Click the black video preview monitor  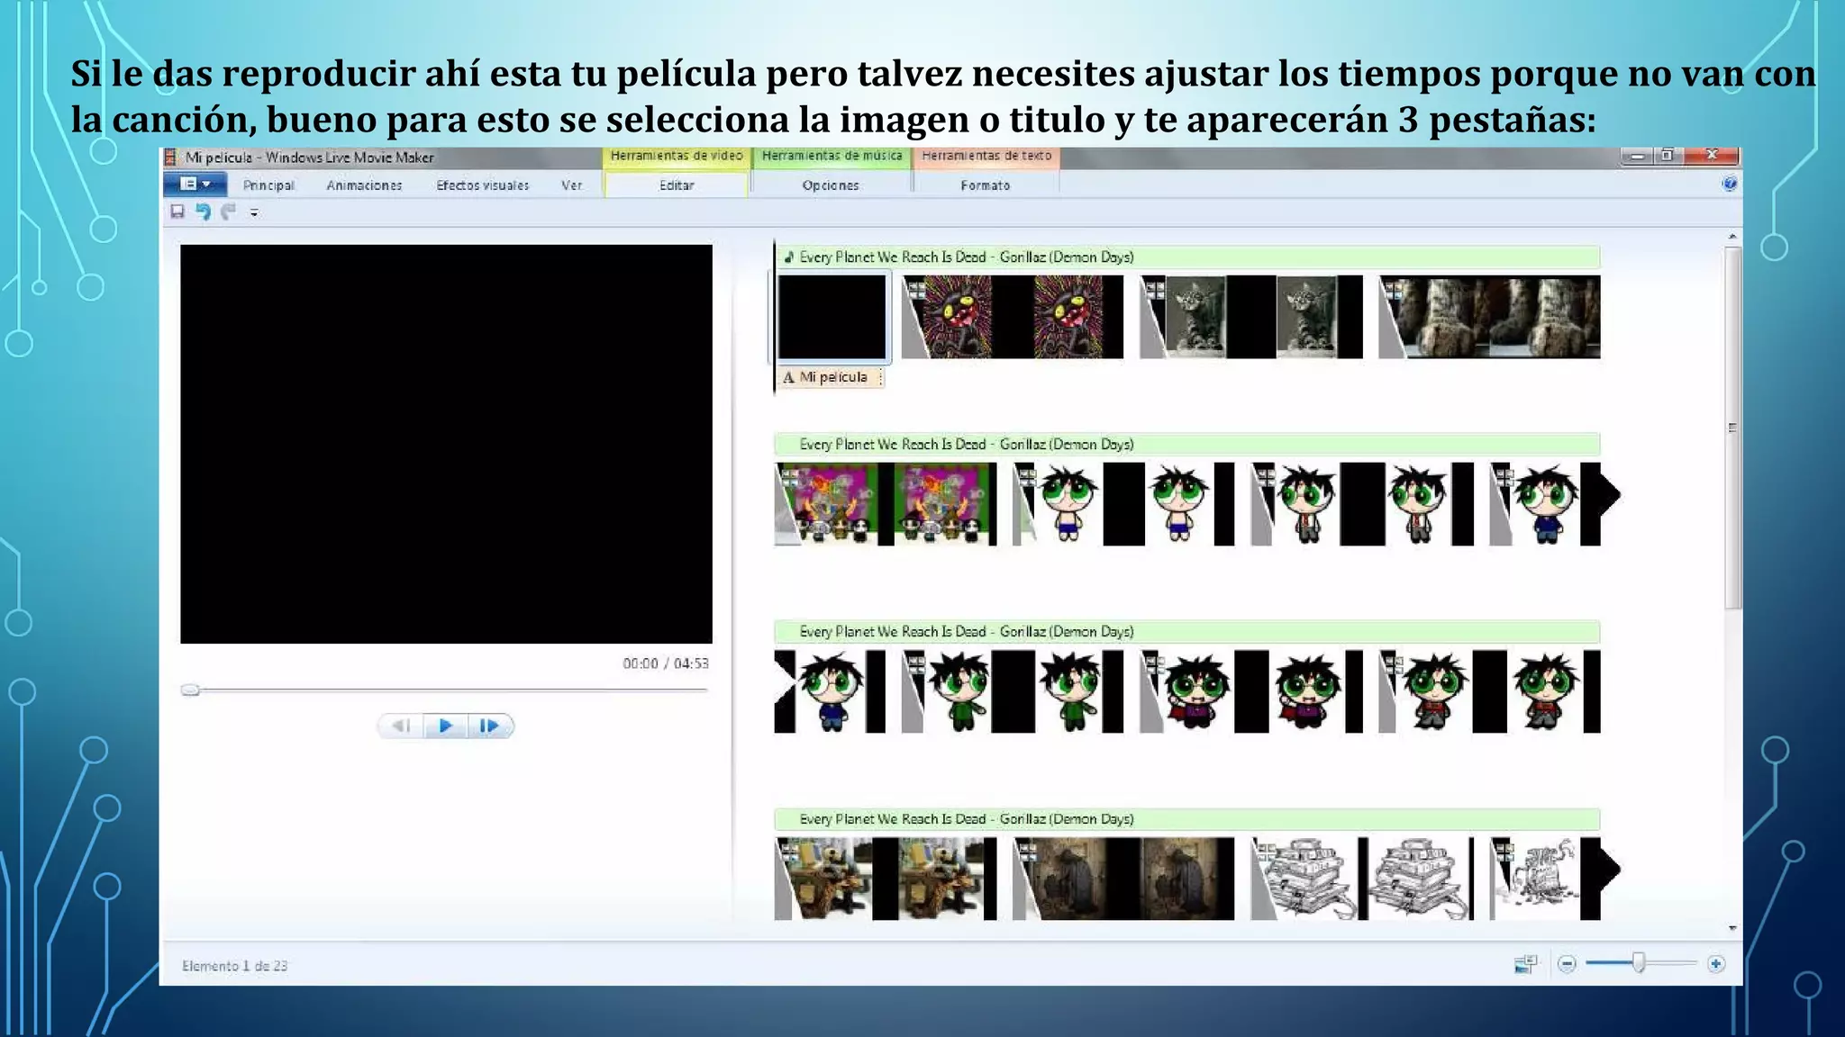pos(446,444)
